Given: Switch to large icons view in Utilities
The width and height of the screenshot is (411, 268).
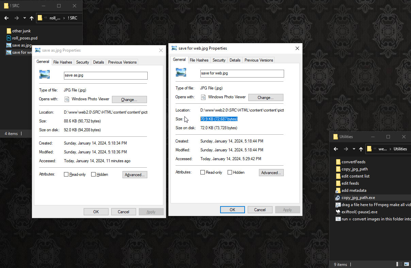Looking at the screenshot, I should point(407,264).
